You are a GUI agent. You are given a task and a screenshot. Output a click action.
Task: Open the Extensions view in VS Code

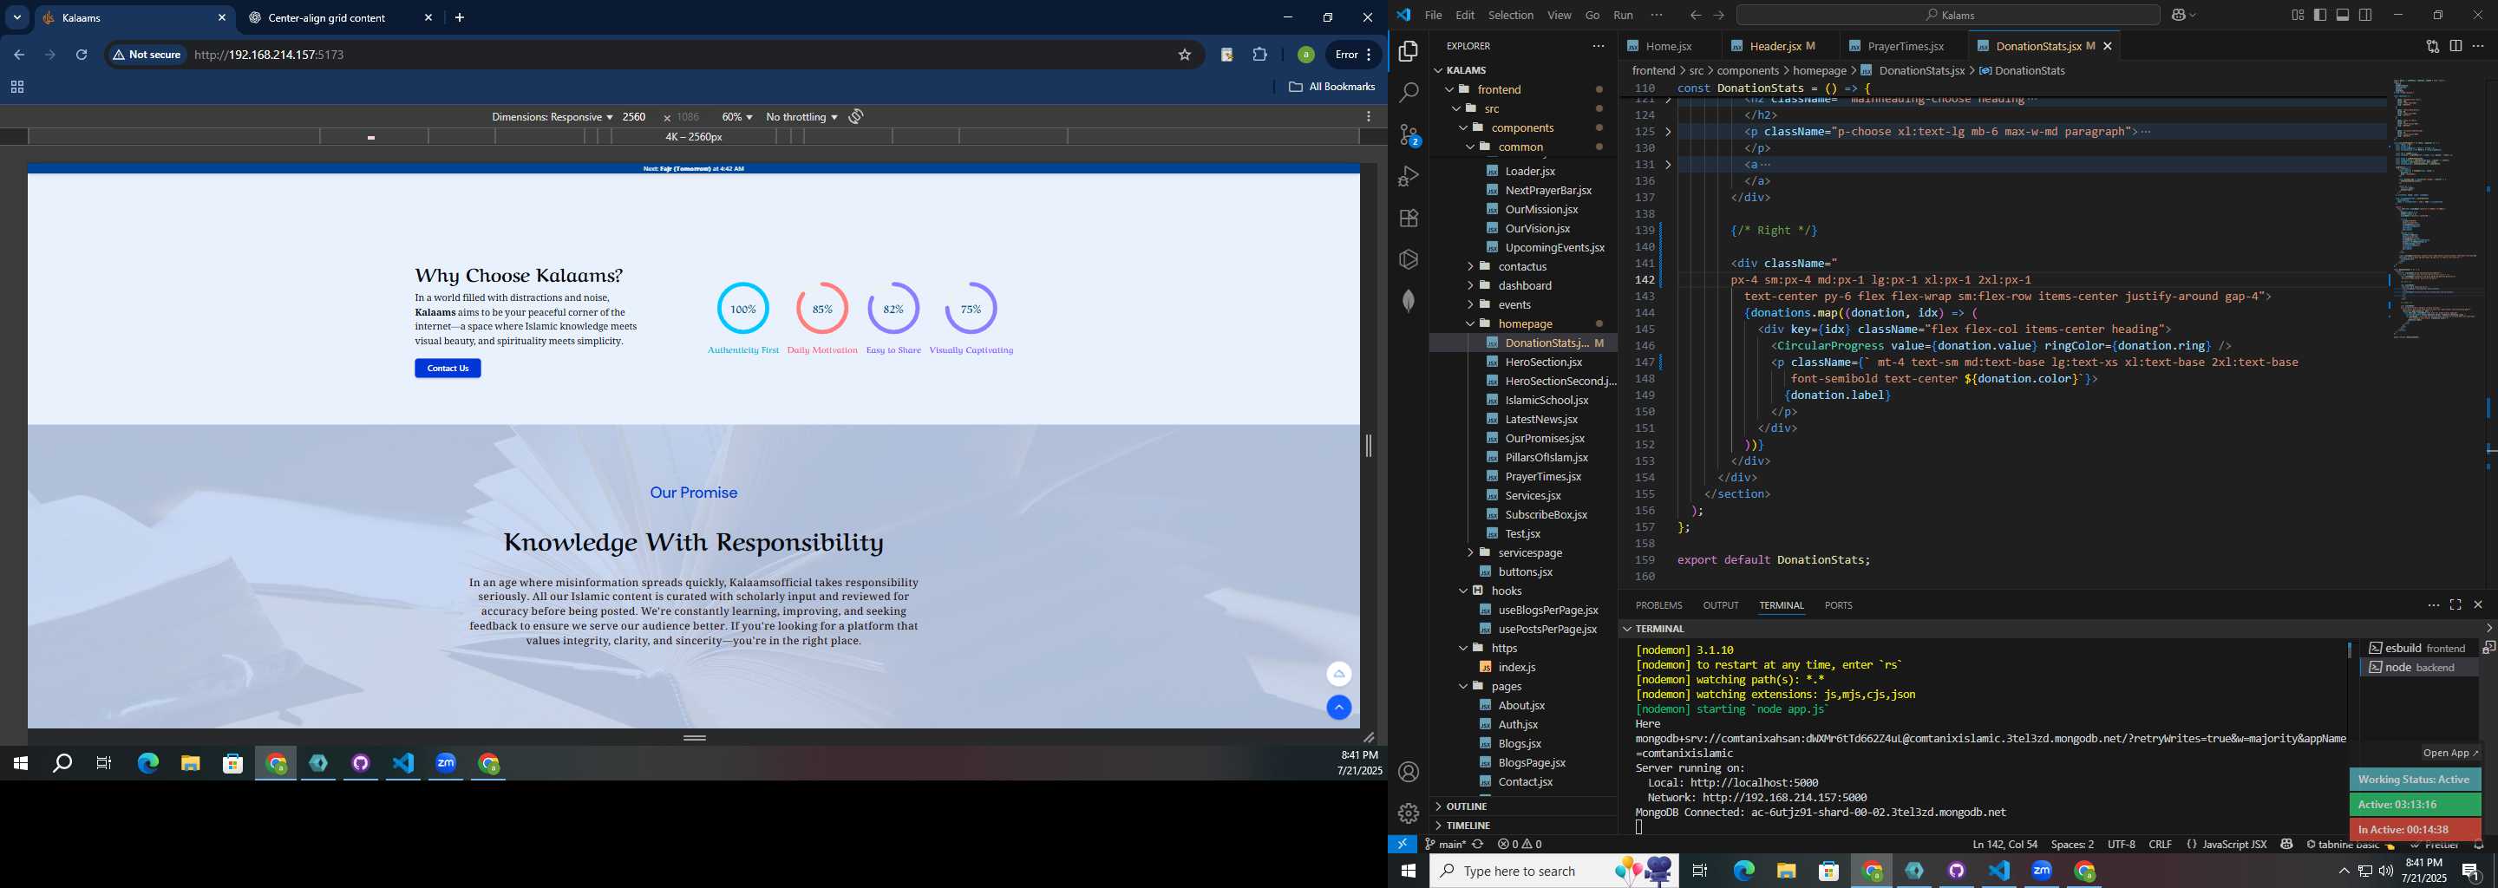pyautogui.click(x=1408, y=219)
